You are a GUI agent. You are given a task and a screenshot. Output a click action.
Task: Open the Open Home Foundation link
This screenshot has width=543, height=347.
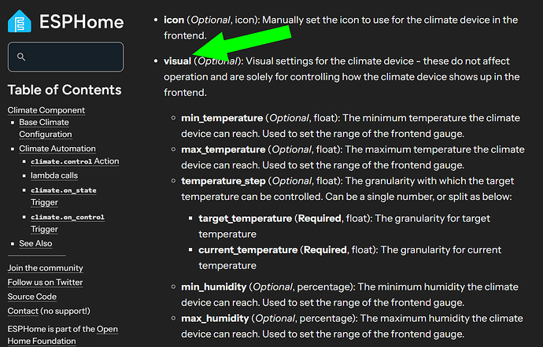tap(63, 335)
